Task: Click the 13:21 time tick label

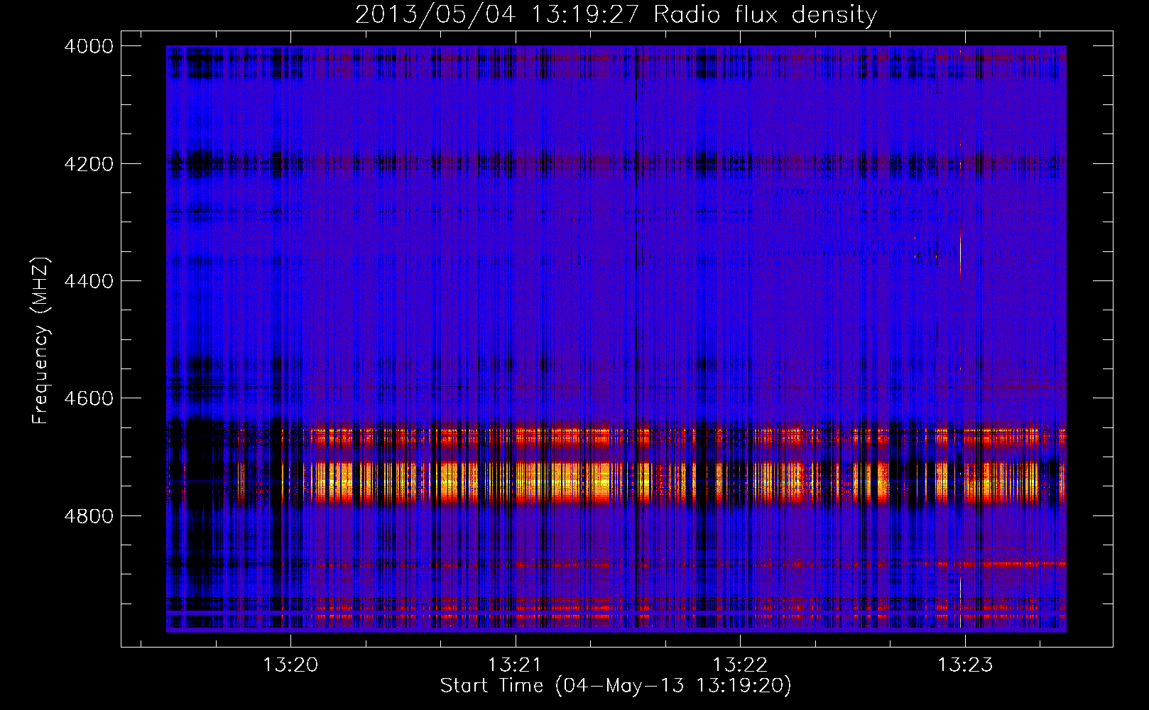Action: coord(515,665)
